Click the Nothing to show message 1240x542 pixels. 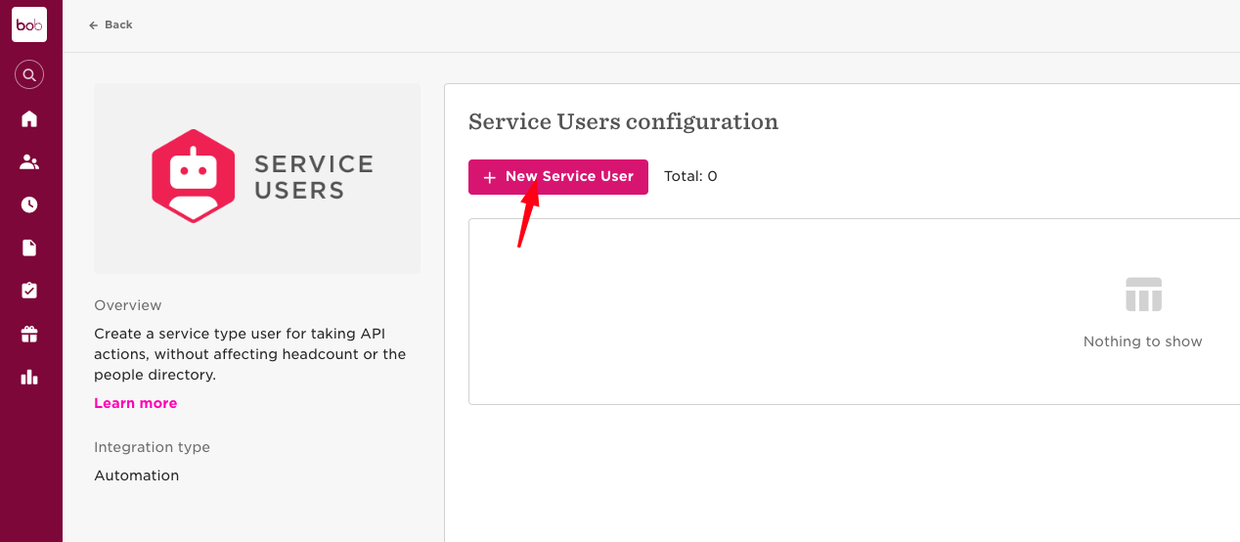(x=1143, y=341)
